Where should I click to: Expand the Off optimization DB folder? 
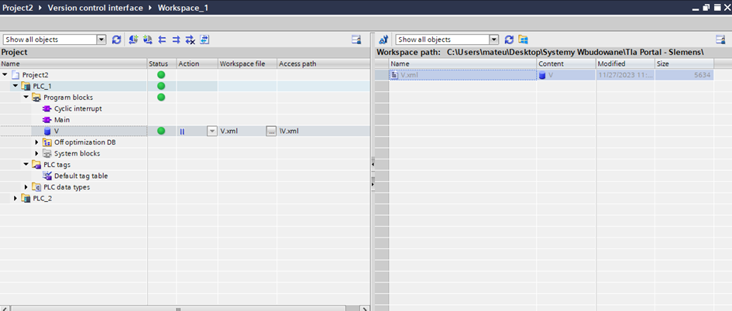(36, 142)
